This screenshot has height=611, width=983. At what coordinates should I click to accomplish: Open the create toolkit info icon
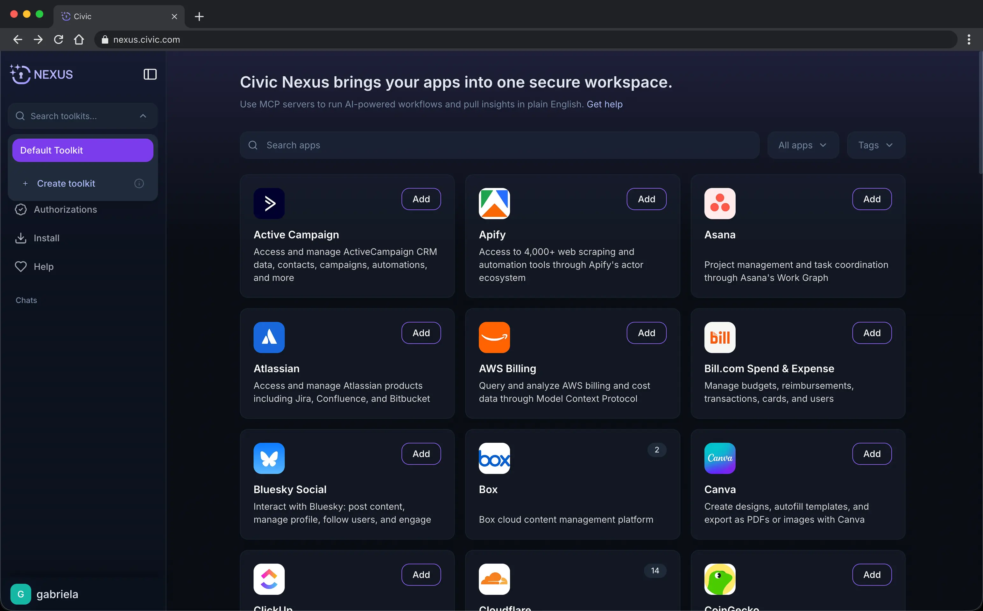pos(139,184)
